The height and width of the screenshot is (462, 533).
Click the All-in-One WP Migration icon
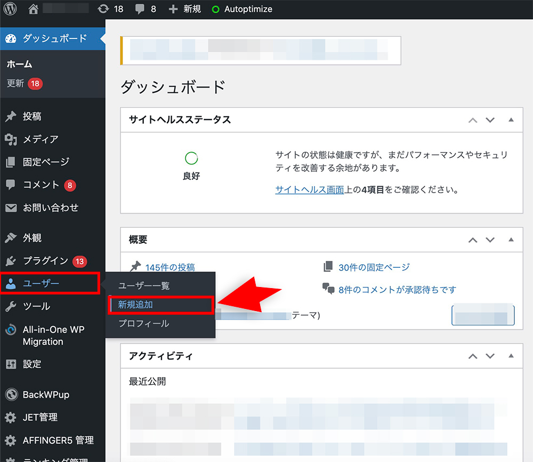[11, 329]
